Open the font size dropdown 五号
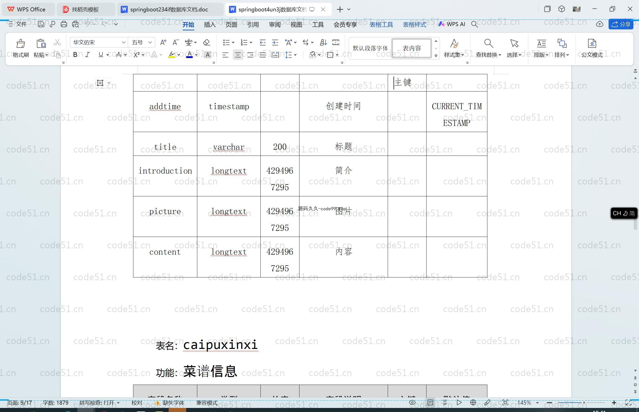This screenshot has width=639, height=412. [150, 42]
